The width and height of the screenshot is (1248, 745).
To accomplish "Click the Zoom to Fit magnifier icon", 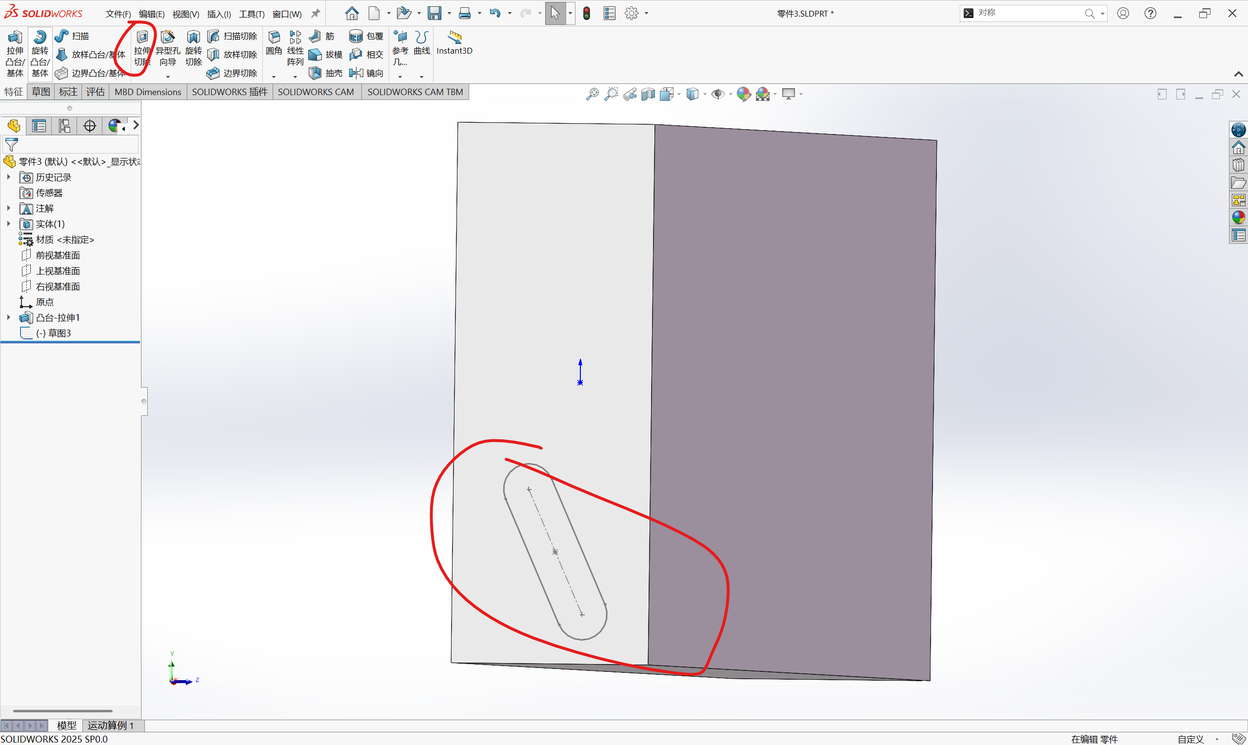I will (x=593, y=94).
